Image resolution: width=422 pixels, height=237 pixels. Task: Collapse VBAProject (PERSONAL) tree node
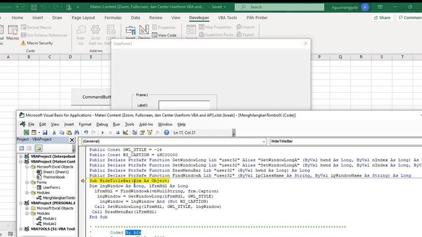pos(20,203)
